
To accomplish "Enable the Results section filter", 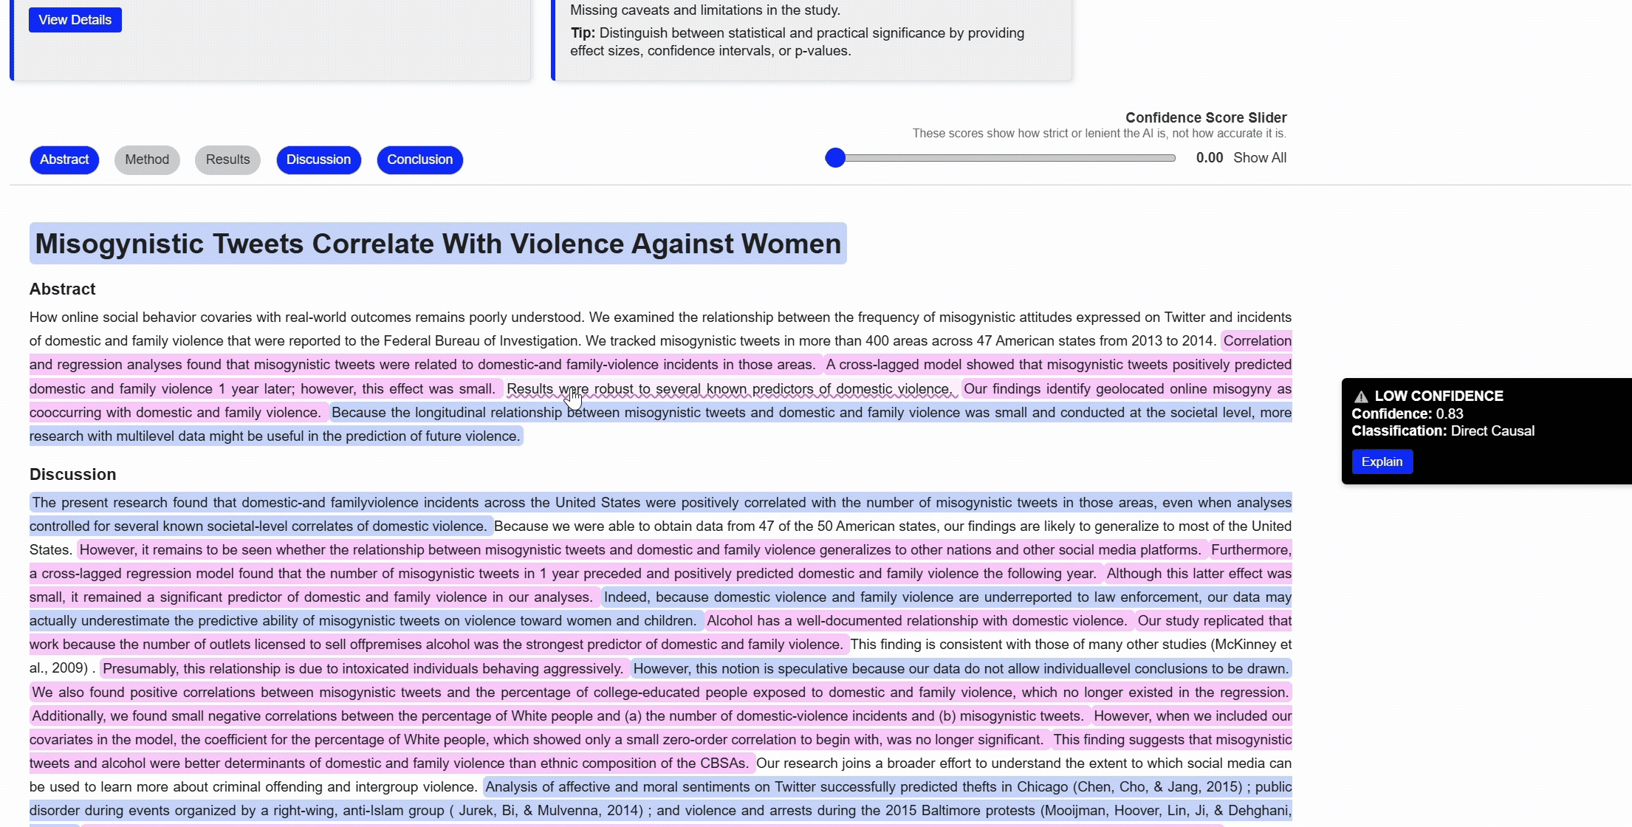I will pos(227,159).
